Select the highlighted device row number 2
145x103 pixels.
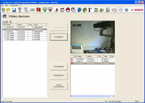tap(25, 29)
